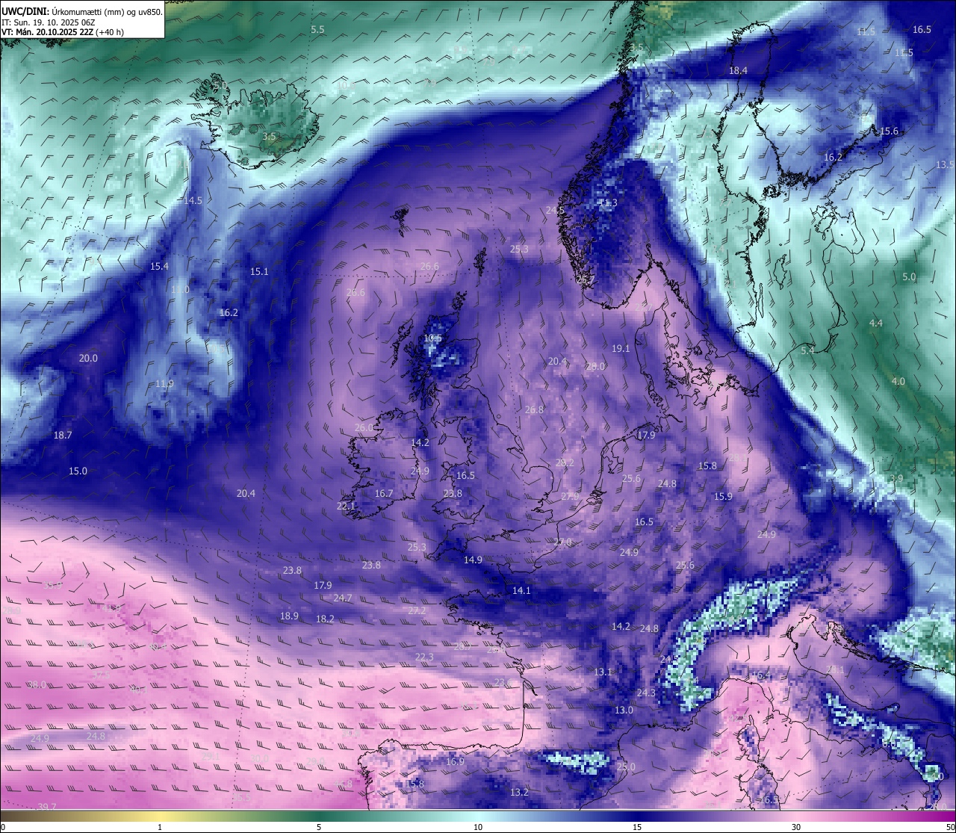Click the 28.0 value in North Sea
956x833 pixels.
[x=595, y=366]
